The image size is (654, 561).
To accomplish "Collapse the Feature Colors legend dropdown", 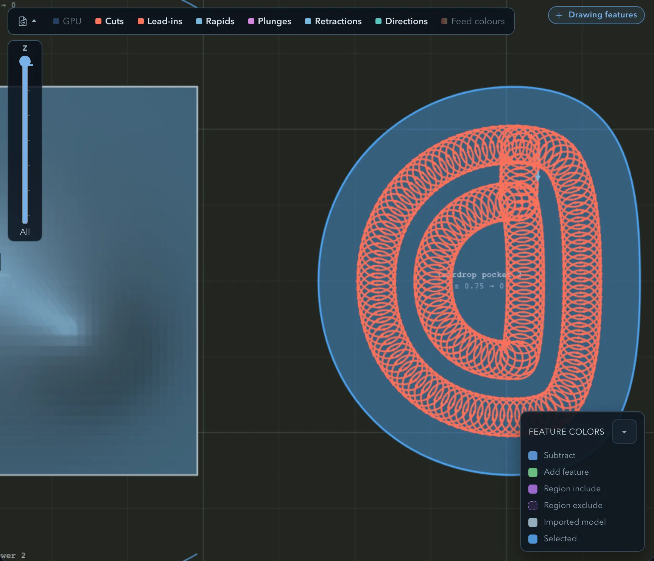I will pyautogui.click(x=624, y=432).
